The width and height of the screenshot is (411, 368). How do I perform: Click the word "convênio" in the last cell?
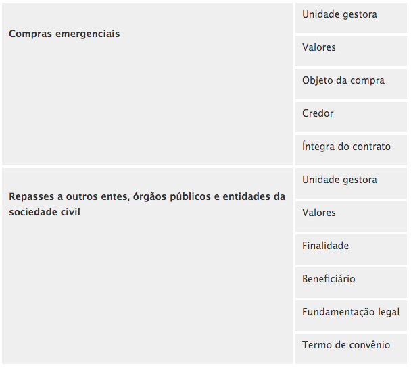369,345
